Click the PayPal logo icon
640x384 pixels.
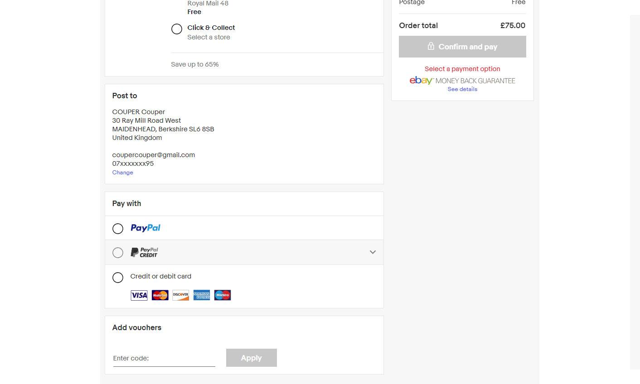145,228
